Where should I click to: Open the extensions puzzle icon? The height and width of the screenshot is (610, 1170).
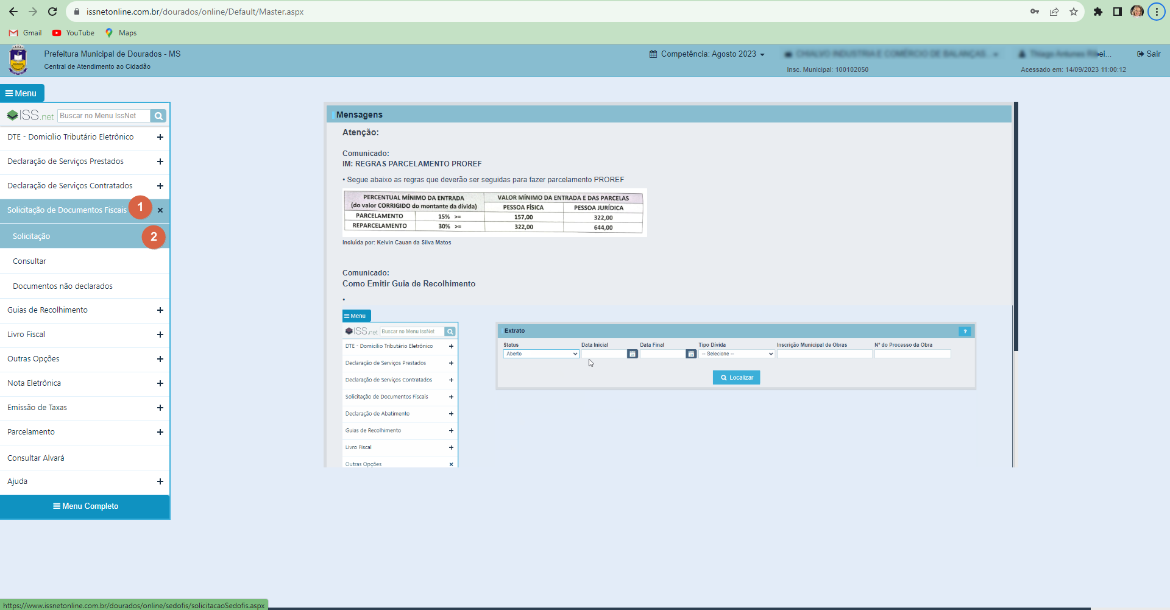click(1098, 12)
